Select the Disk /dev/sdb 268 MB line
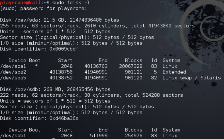 (x=55, y=89)
